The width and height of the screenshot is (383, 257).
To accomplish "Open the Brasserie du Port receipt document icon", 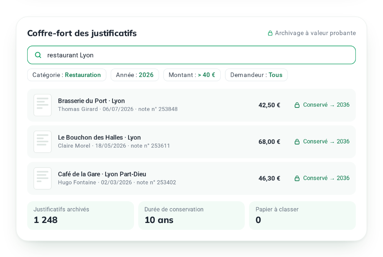I will point(43,105).
